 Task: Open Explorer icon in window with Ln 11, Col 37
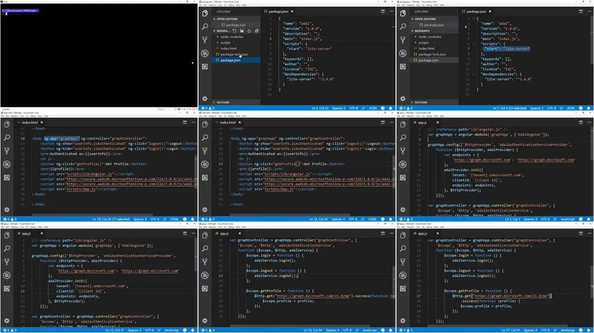point(7,235)
